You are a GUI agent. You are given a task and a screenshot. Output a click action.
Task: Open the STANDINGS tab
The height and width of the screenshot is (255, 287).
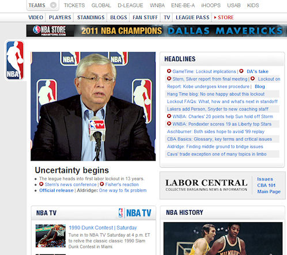[x=90, y=17]
